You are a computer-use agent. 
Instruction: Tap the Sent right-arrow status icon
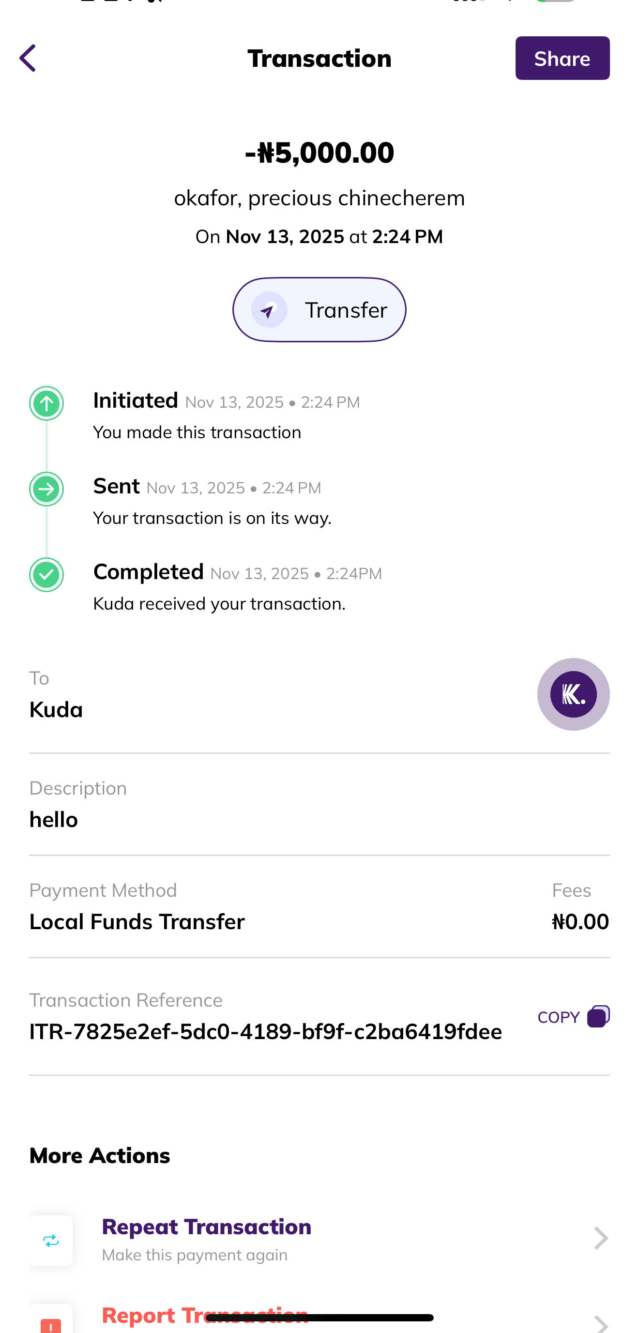point(46,489)
